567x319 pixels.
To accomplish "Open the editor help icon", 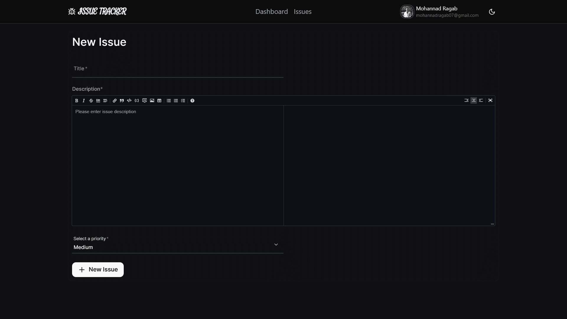I will click(x=192, y=101).
